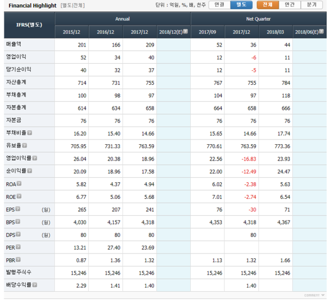The height and width of the screenshot is (300, 329).
Task: Click the 매출액 row label
Action: [x=14, y=44]
